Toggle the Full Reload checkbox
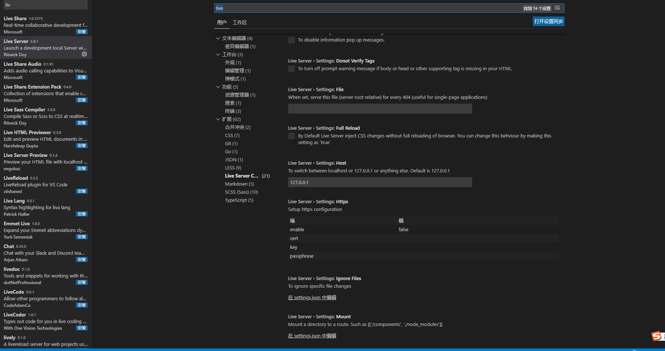 (x=291, y=136)
